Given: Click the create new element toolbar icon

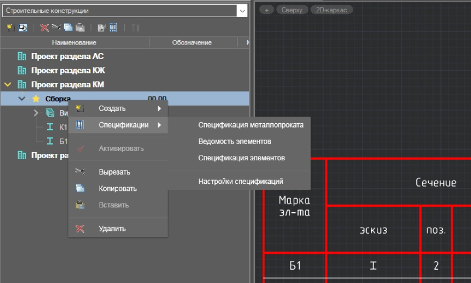Looking at the screenshot, I should (10, 27).
